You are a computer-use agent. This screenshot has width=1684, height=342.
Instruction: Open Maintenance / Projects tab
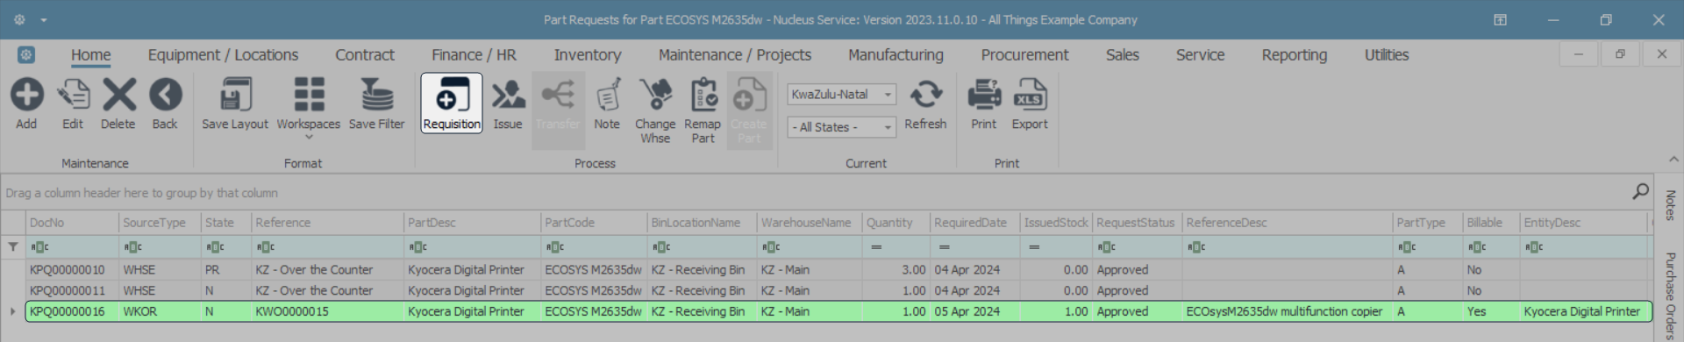(x=735, y=54)
